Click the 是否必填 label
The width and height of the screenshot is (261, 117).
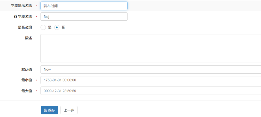[x=25, y=27]
